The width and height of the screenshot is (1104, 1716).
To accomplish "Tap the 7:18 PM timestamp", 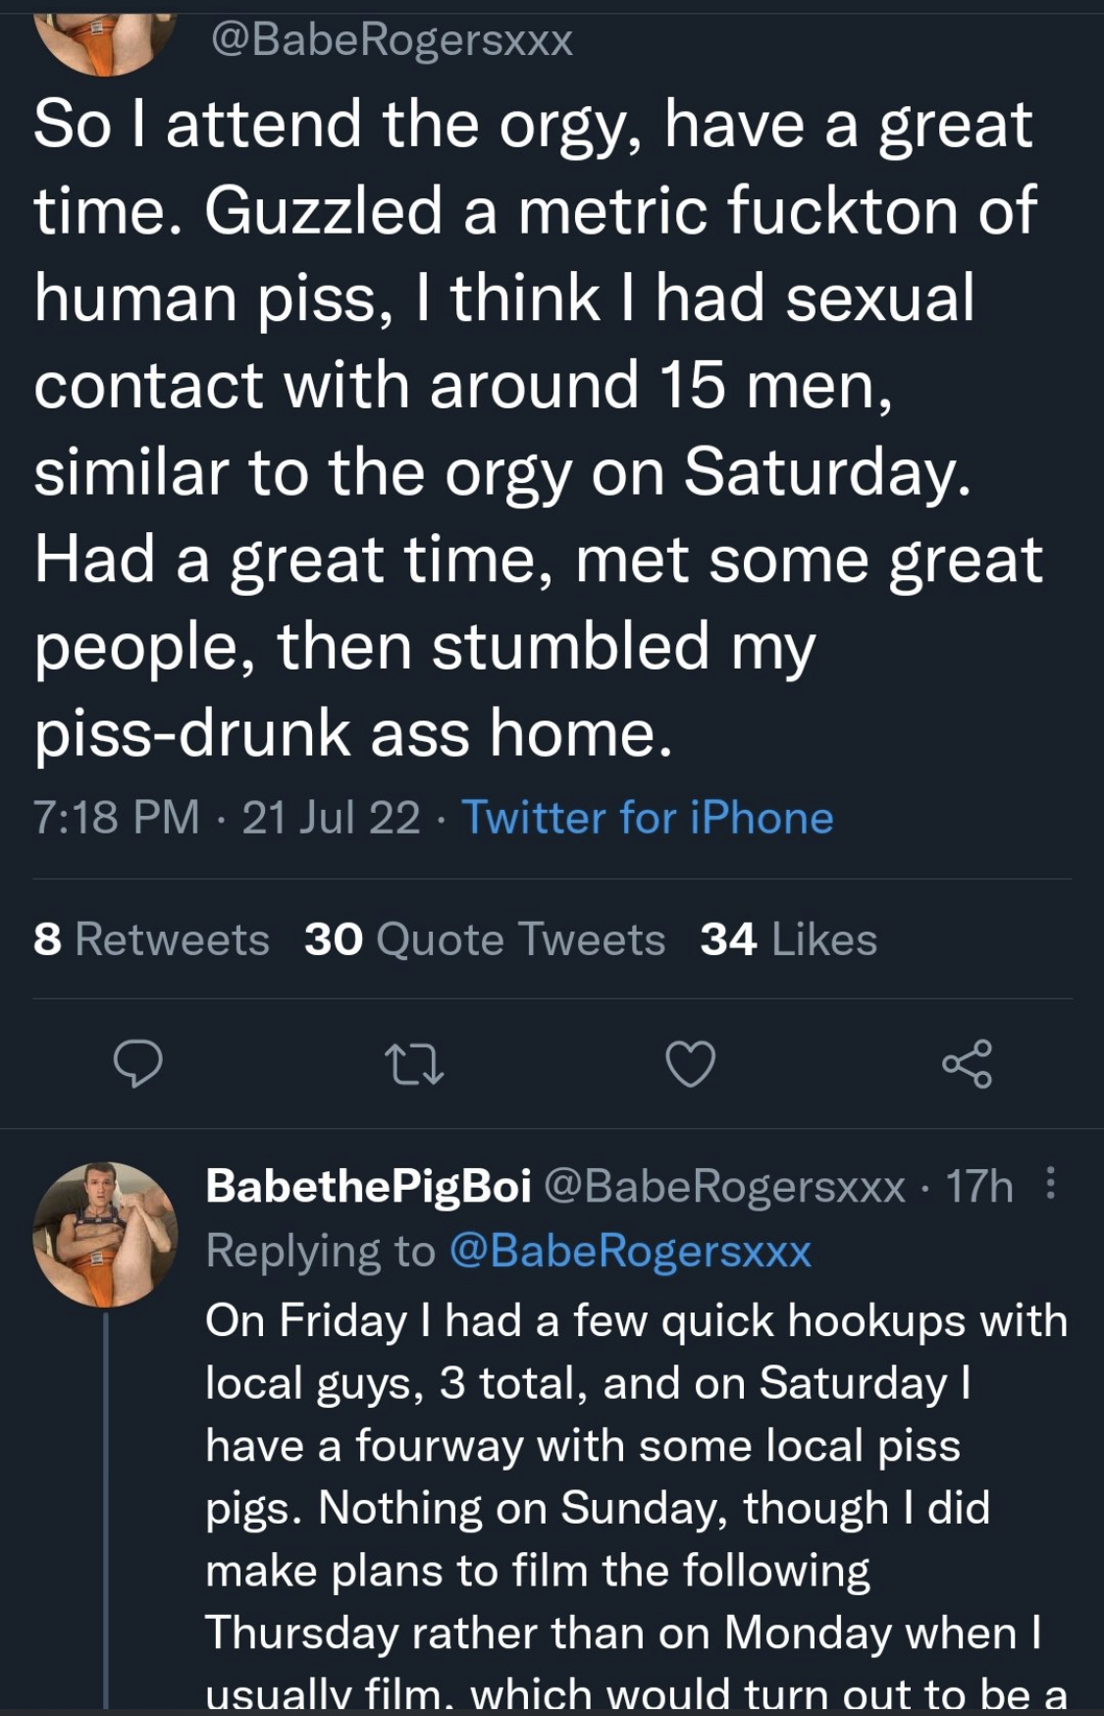I will coord(117,818).
